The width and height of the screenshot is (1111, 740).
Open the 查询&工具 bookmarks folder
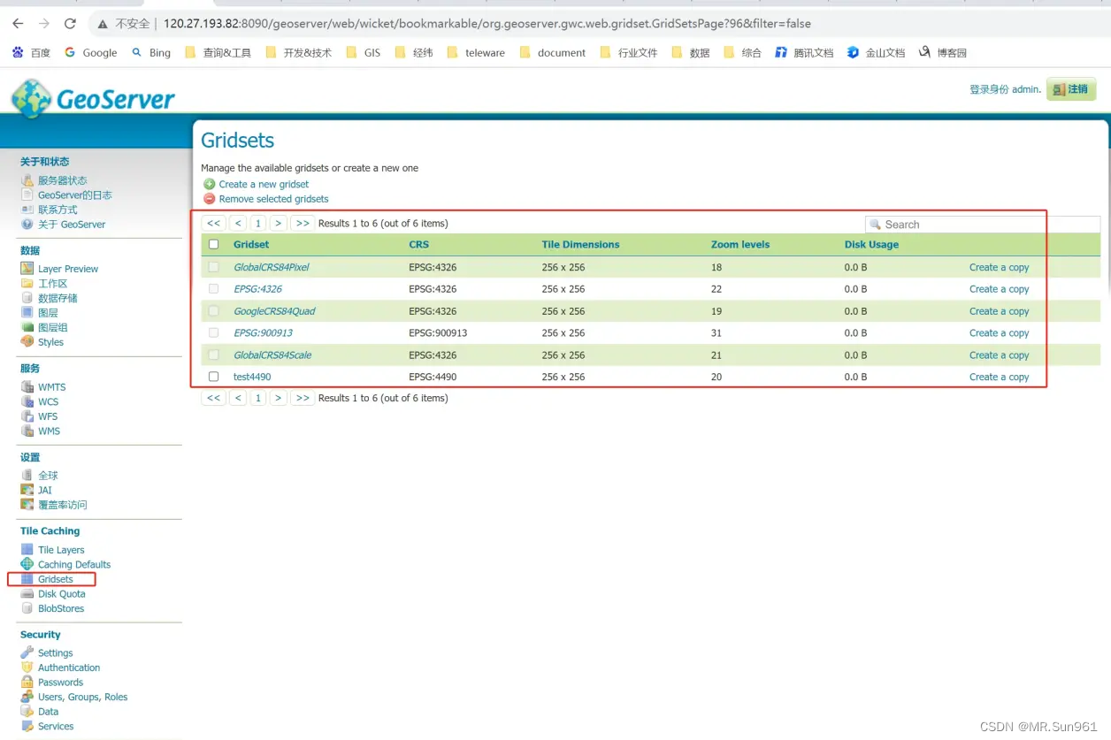(x=218, y=52)
